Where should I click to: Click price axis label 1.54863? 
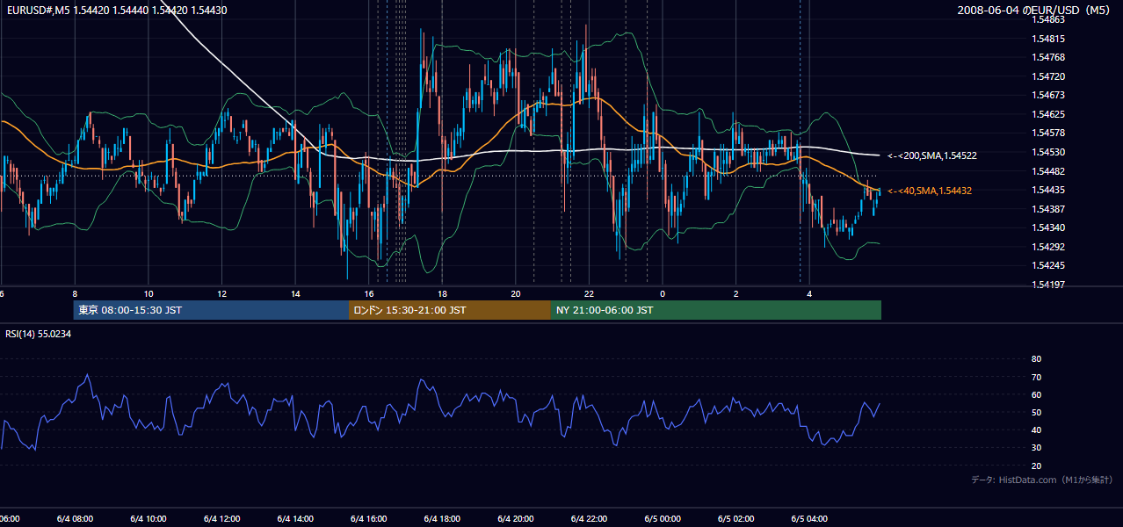tap(1049, 19)
